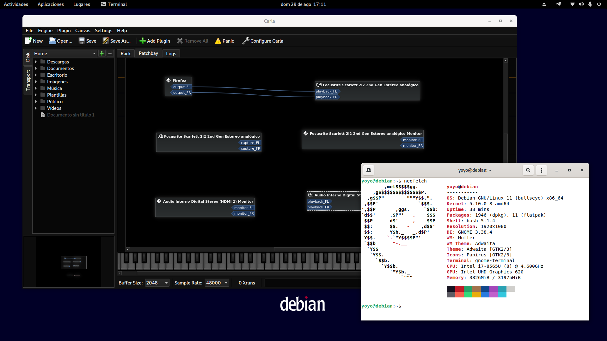Image resolution: width=607 pixels, height=341 pixels.
Task: Expand the Música folder
Action: (36, 88)
